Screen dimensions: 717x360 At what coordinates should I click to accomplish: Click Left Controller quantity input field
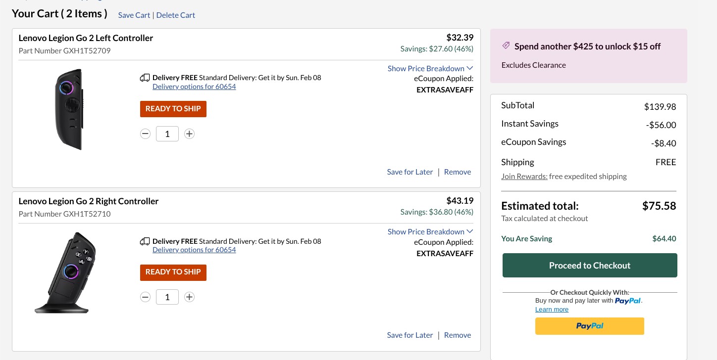tap(167, 134)
